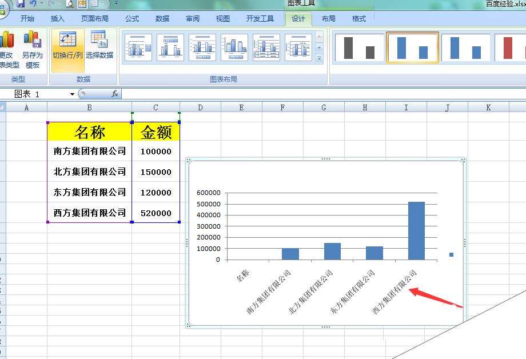Image resolution: width=526 pixels, height=359 pixels.
Task: Select the 设计 (Design) chart tools tab
Action: (x=298, y=19)
